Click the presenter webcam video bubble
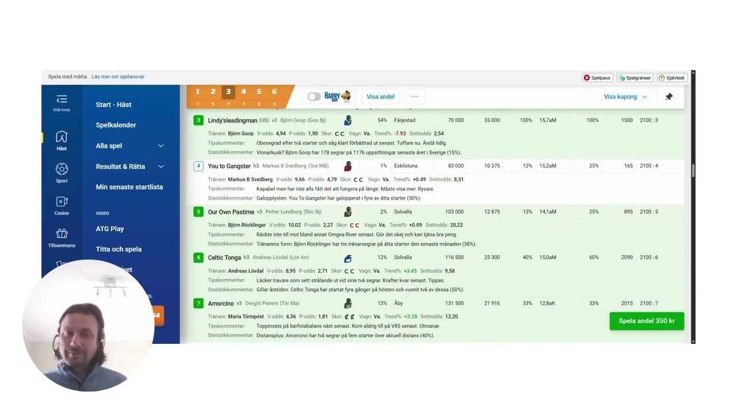The height and width of the screenshot is (414, 737). point(88,325)
